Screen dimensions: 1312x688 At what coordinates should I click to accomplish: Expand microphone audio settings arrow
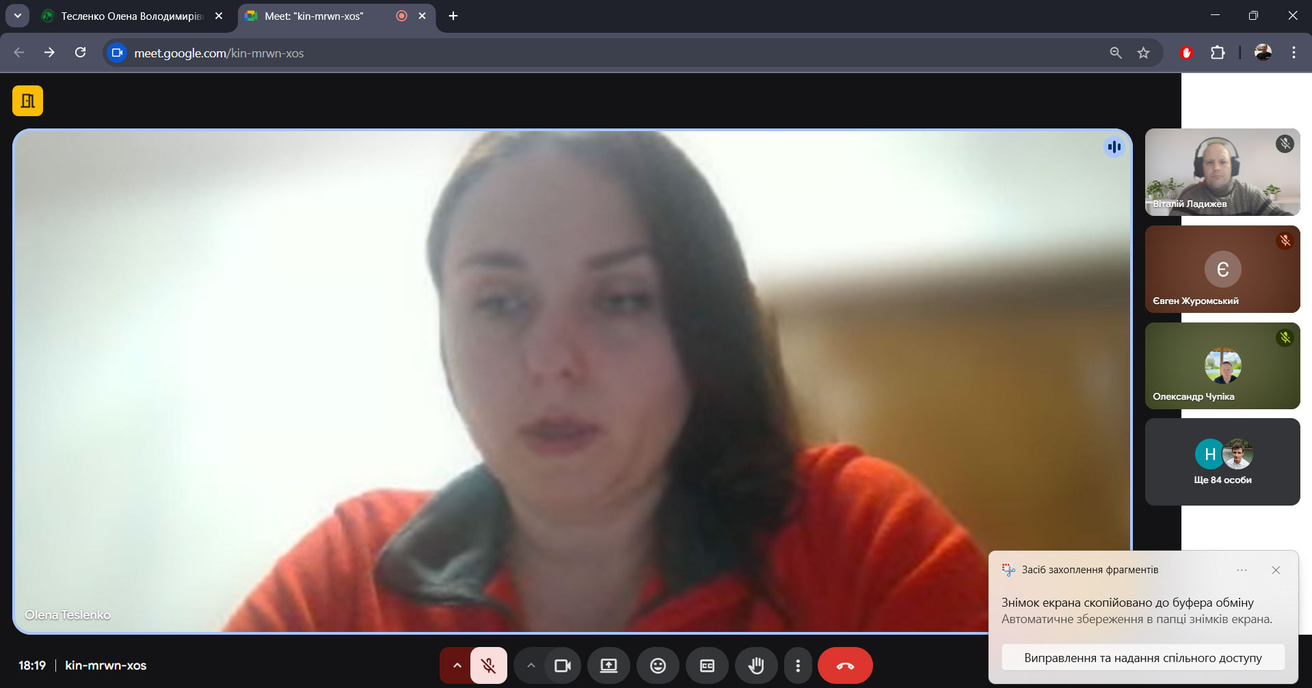457,665
